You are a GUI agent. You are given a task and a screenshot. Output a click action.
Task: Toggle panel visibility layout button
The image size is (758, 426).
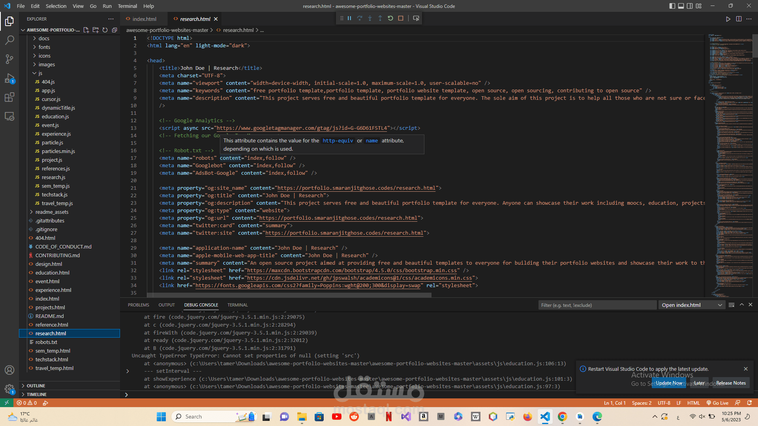(x=681, y=6)
